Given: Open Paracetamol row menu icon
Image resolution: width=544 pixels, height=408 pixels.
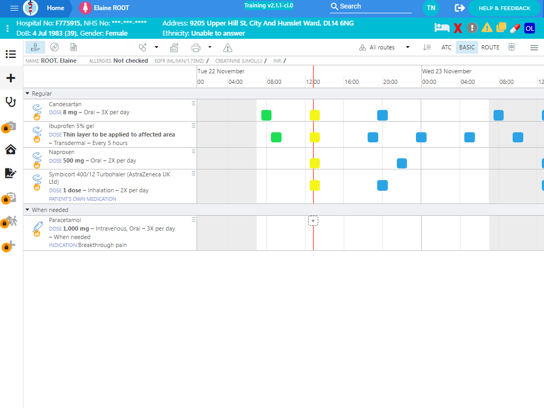Looking at the screenshot, I should 193,219.
